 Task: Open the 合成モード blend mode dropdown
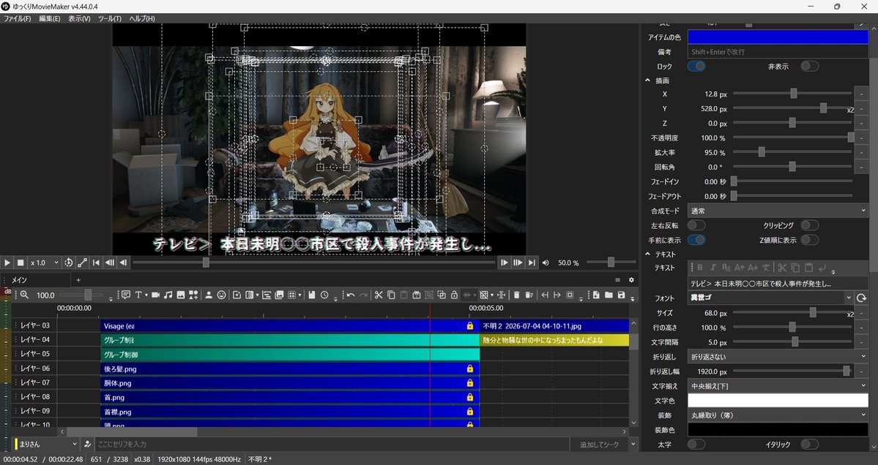pos(778,211)
